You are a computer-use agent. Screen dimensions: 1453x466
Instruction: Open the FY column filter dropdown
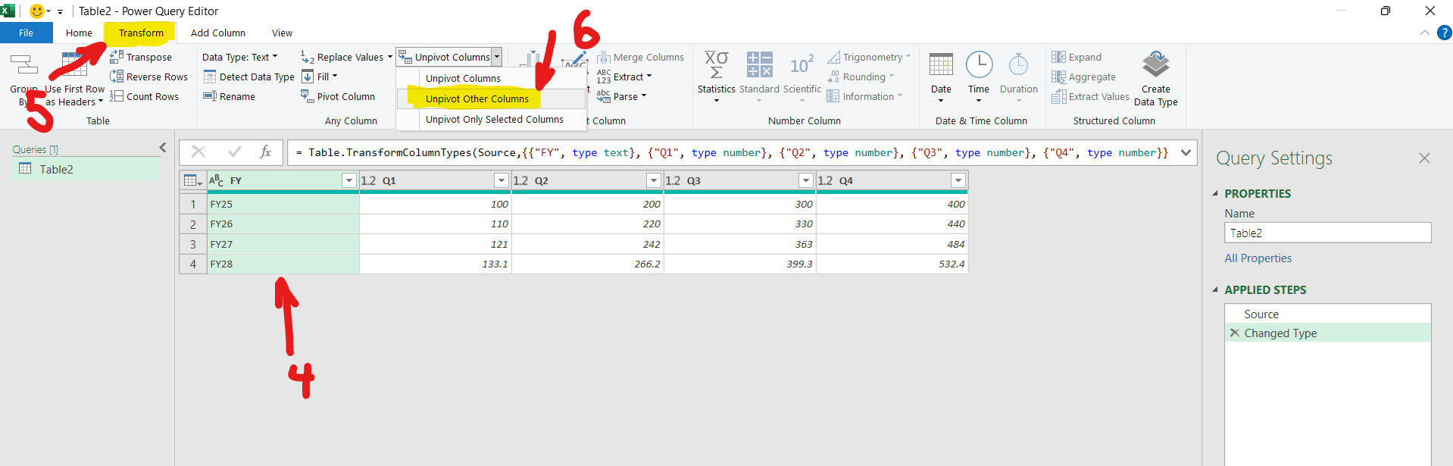click(348, 180)
